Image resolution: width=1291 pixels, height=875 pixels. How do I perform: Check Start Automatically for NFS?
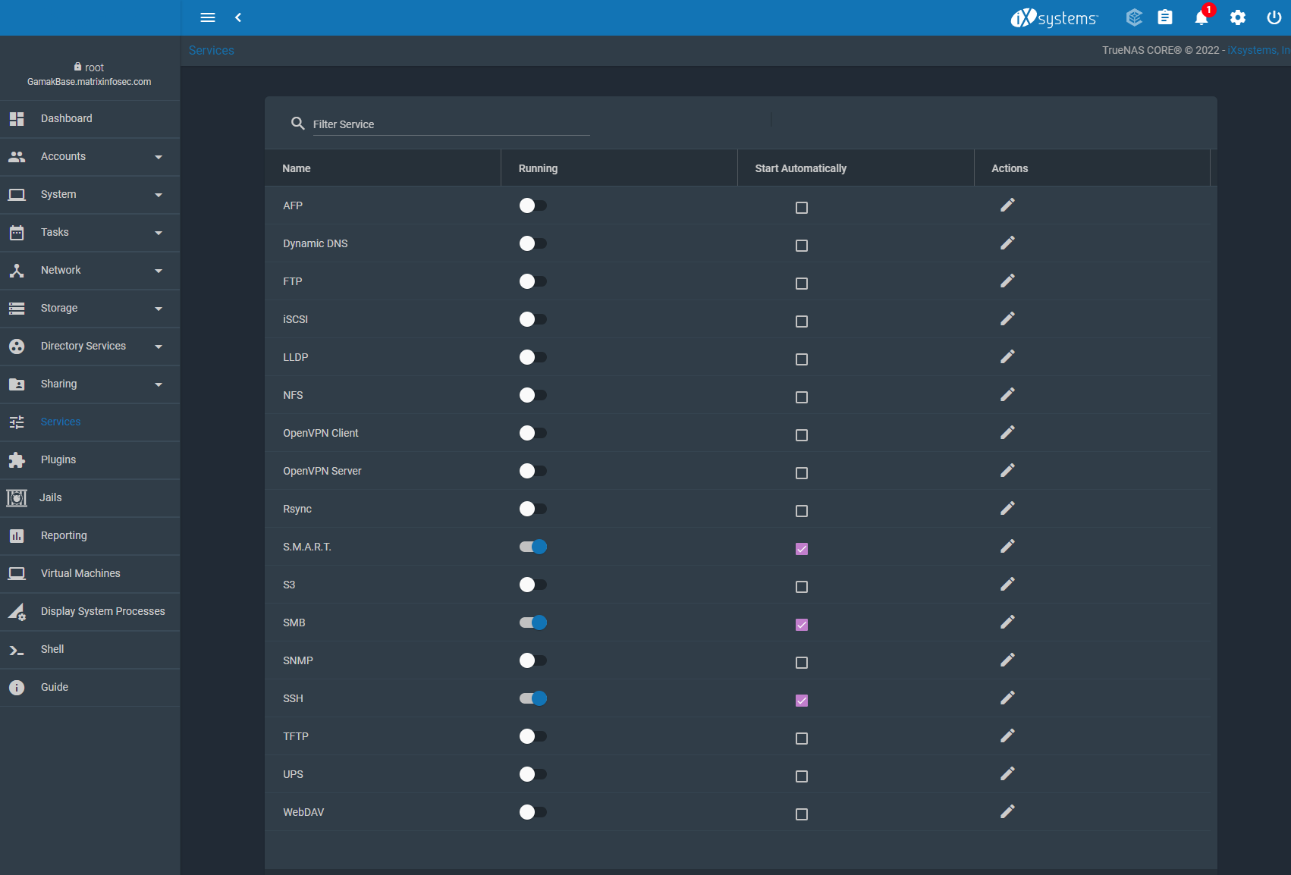(801, 397)
